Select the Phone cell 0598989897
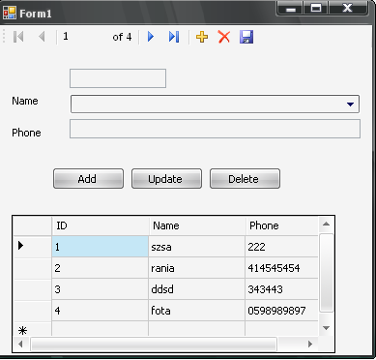The height and width of the screenshot is (360, 376). click(281, 311)
